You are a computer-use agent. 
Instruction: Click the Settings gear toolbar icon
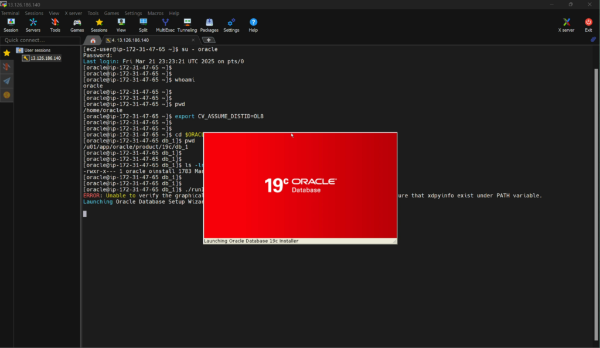pyautogui.click(x=231, y=25)
